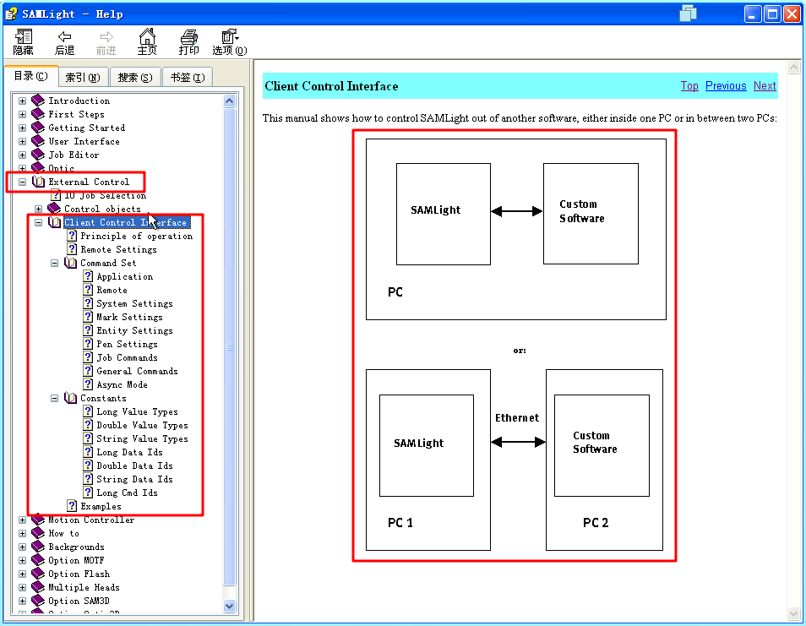
Task: Follow the Next link
Action: [x=765, y=86]
